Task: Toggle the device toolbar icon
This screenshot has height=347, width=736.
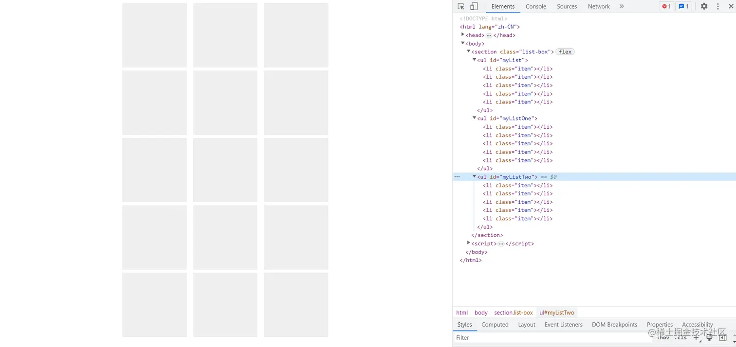Action: (x=474, y=6)
